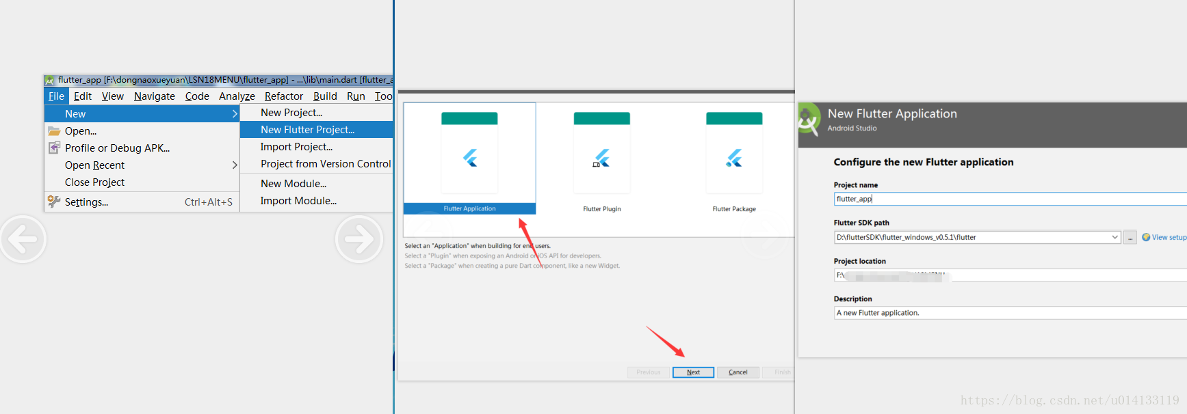The height and width of the screenshot is (414, 1187).
Task: Open the Edit menu
Action: [x=83, y=96]
